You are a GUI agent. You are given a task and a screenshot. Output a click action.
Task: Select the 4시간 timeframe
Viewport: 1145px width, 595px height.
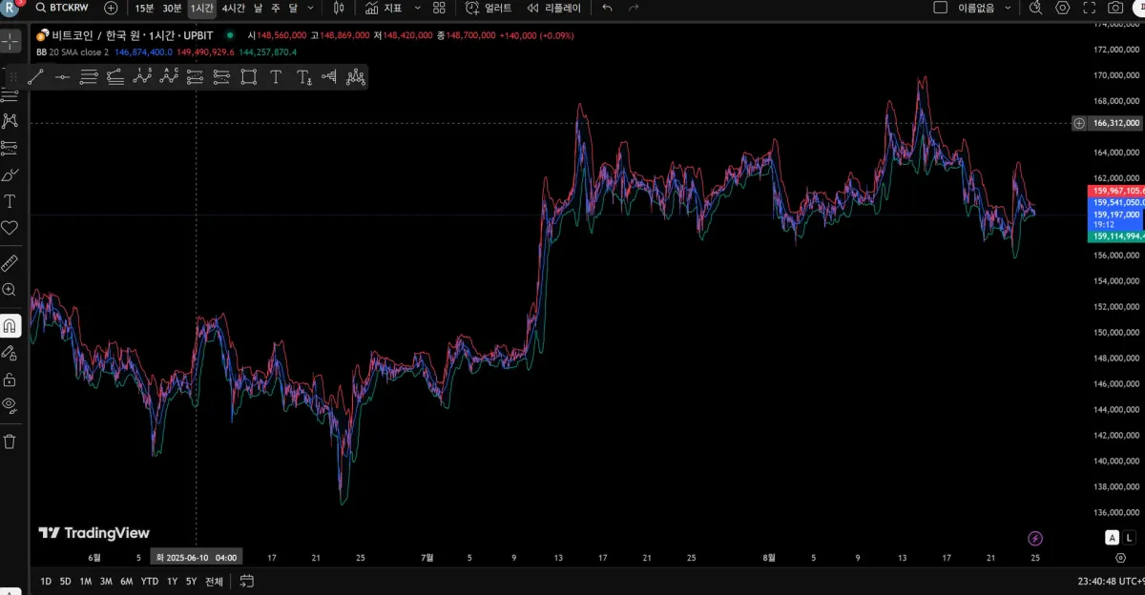(233, 8)
